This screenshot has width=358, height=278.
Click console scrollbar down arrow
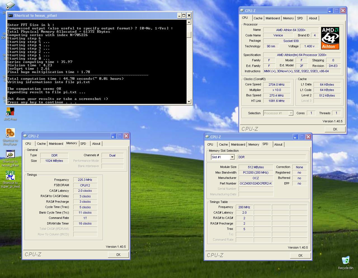pyautogui.click(x=189, y=101)
